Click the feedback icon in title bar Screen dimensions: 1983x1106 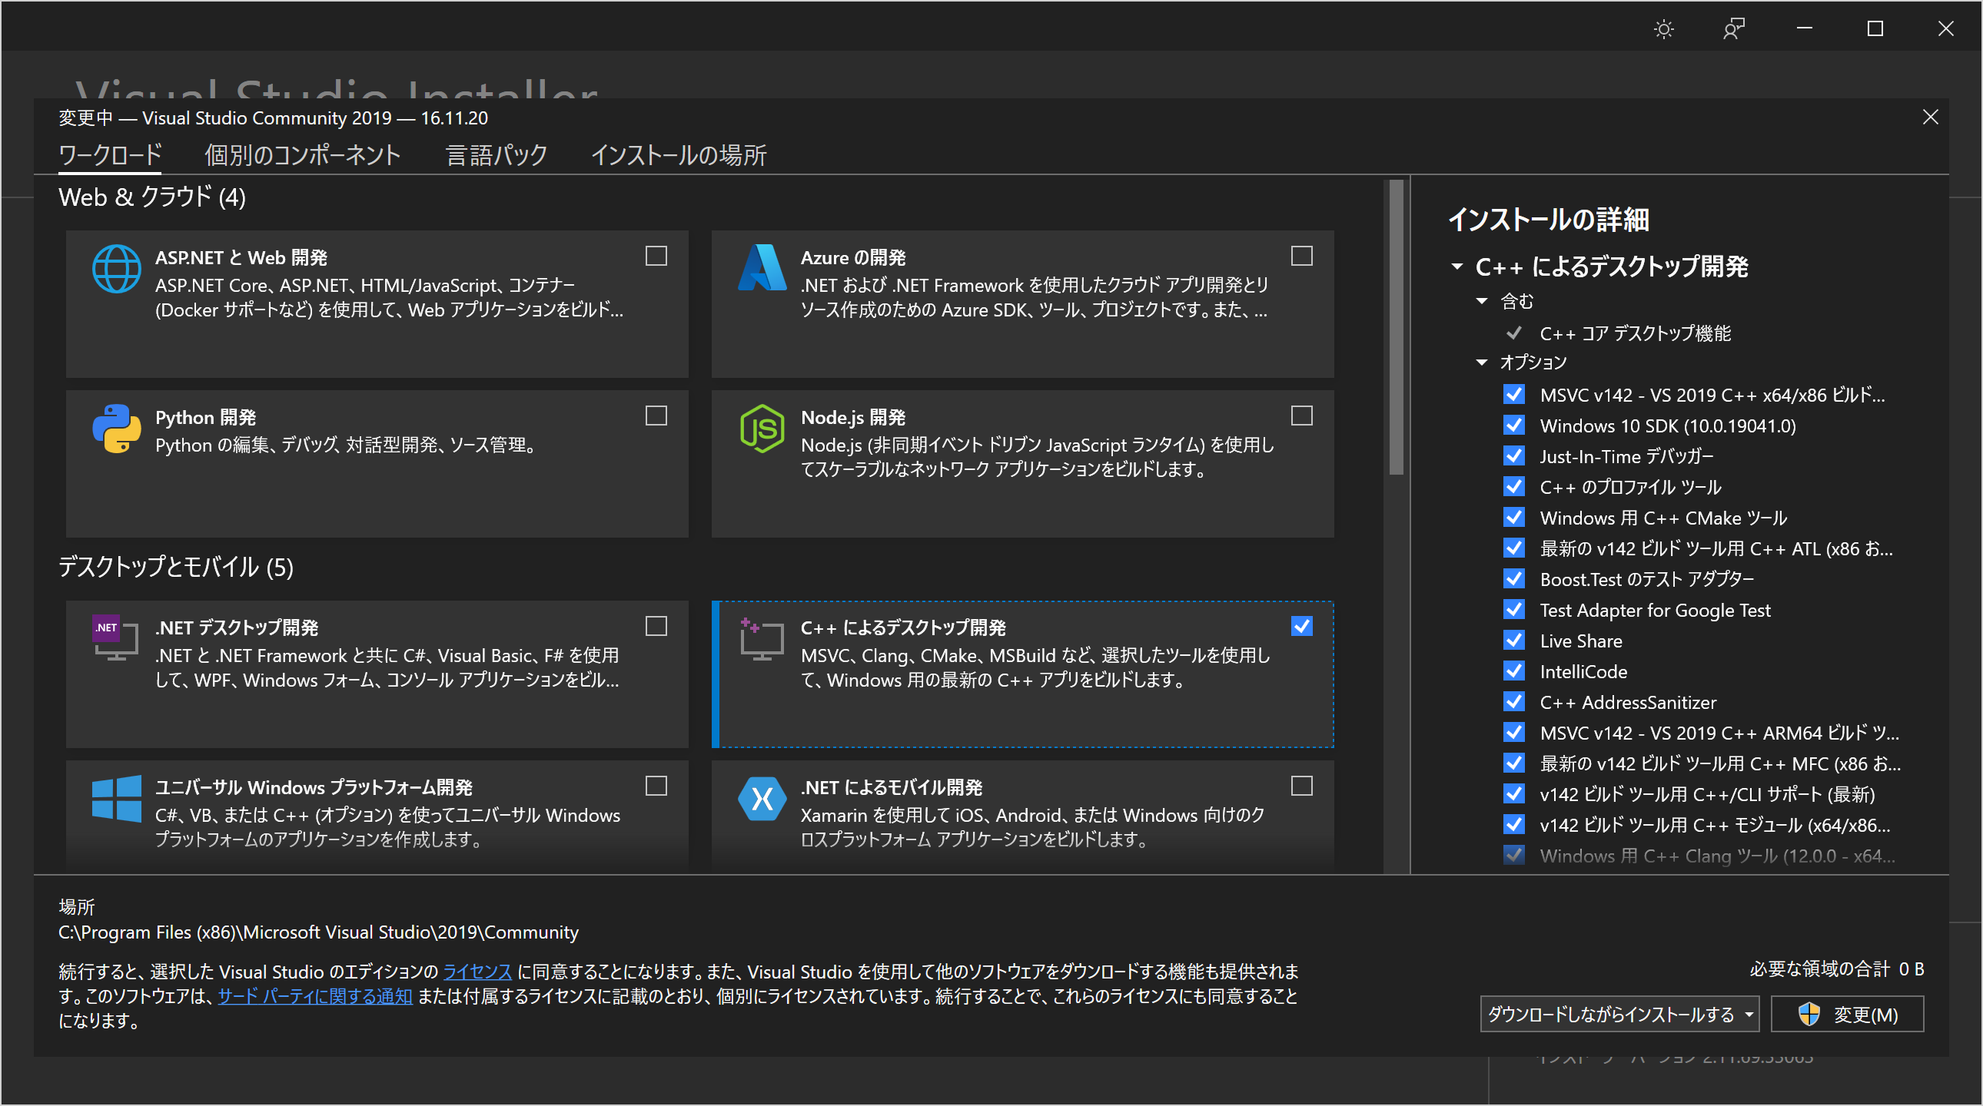1733,28
